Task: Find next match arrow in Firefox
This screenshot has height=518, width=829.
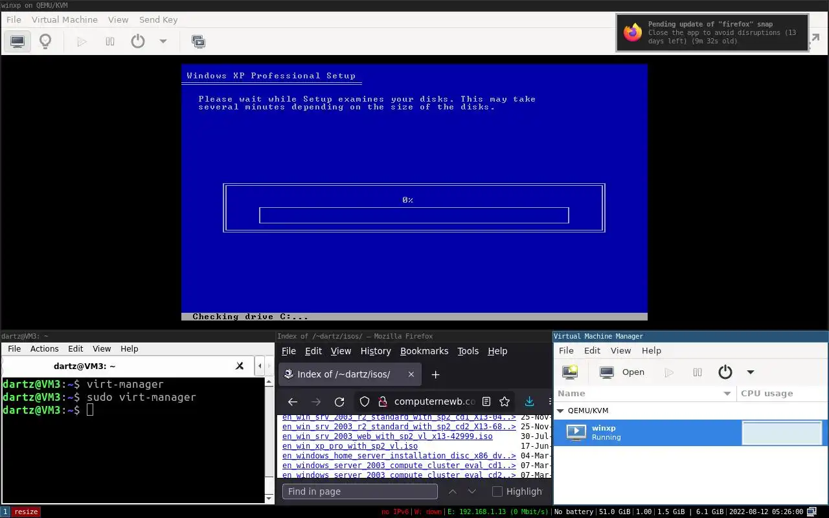Action: (x=472, y=491)
